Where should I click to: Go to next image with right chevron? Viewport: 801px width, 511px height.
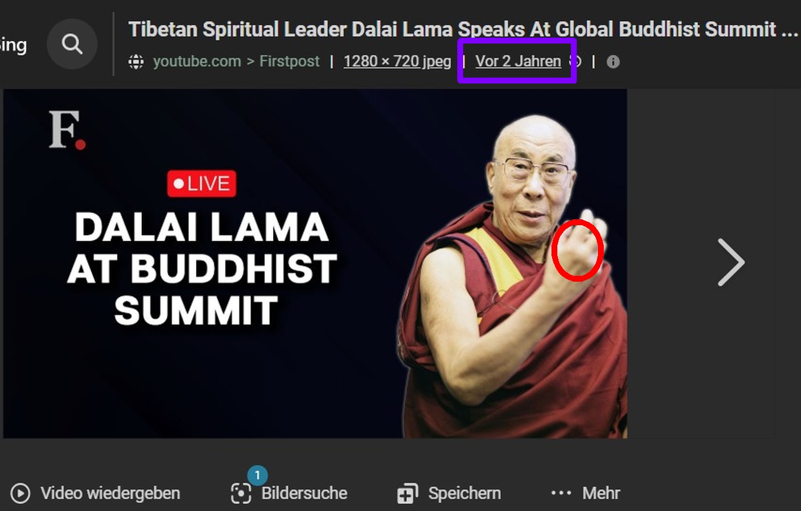731,262
